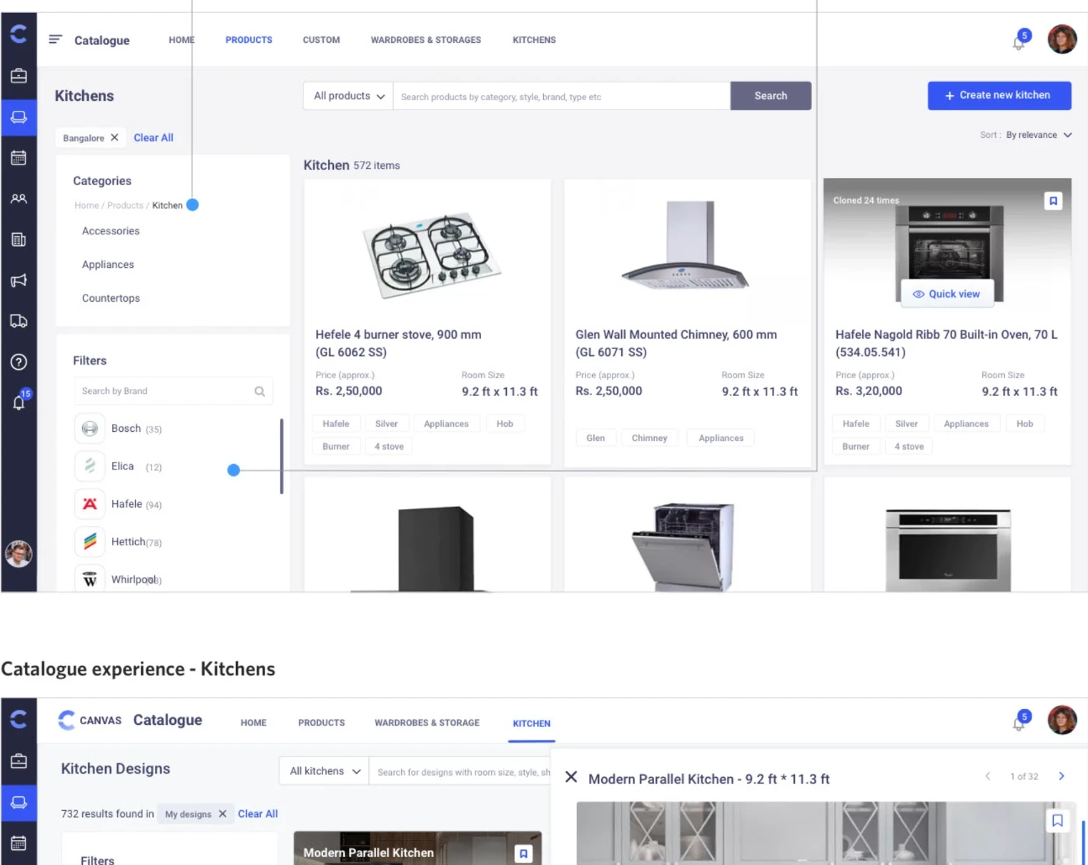Go to previous design in 1 of 32
The image size is (1088, 865).
click(x=988, y=776)
